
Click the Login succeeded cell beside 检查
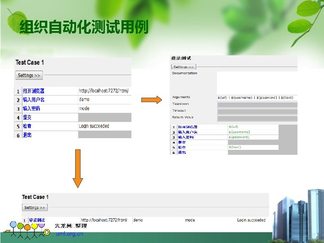point(105,126)
